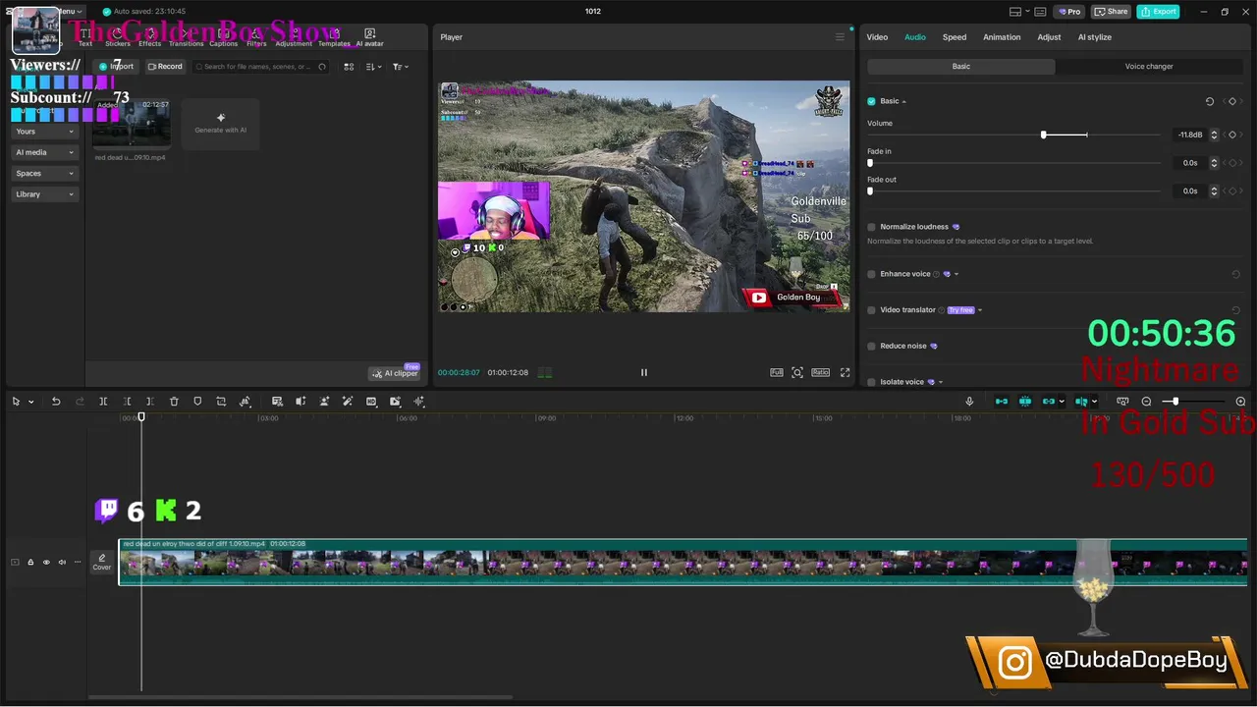Image resolution: width=1257 pixels, height=707 pixels.
Task: Click the Share button
Action: tap(1111, 12)
